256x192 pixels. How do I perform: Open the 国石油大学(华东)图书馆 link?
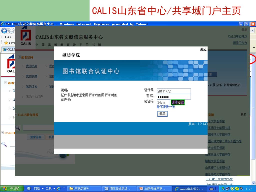[x=225, y=141]
